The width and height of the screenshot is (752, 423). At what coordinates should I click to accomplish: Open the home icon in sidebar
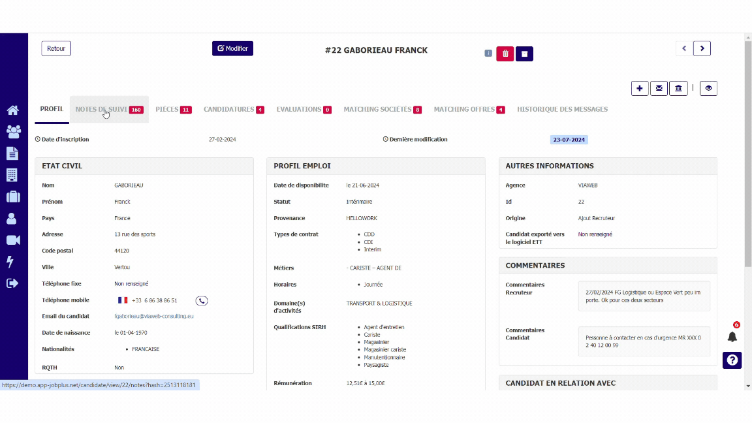13,110
